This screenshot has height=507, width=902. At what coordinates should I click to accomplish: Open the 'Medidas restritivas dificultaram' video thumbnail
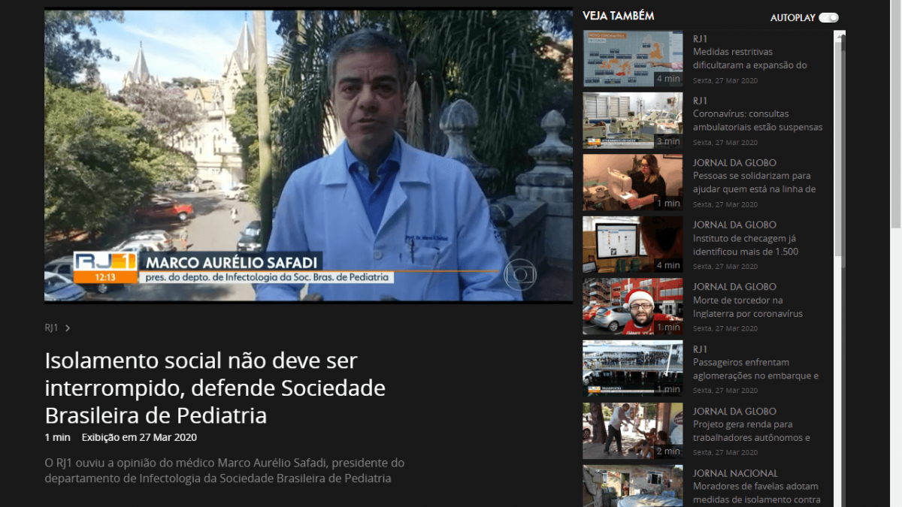click(633, 59)
